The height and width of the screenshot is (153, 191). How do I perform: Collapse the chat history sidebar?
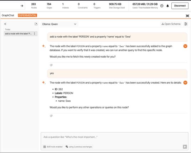coord(5,24)
